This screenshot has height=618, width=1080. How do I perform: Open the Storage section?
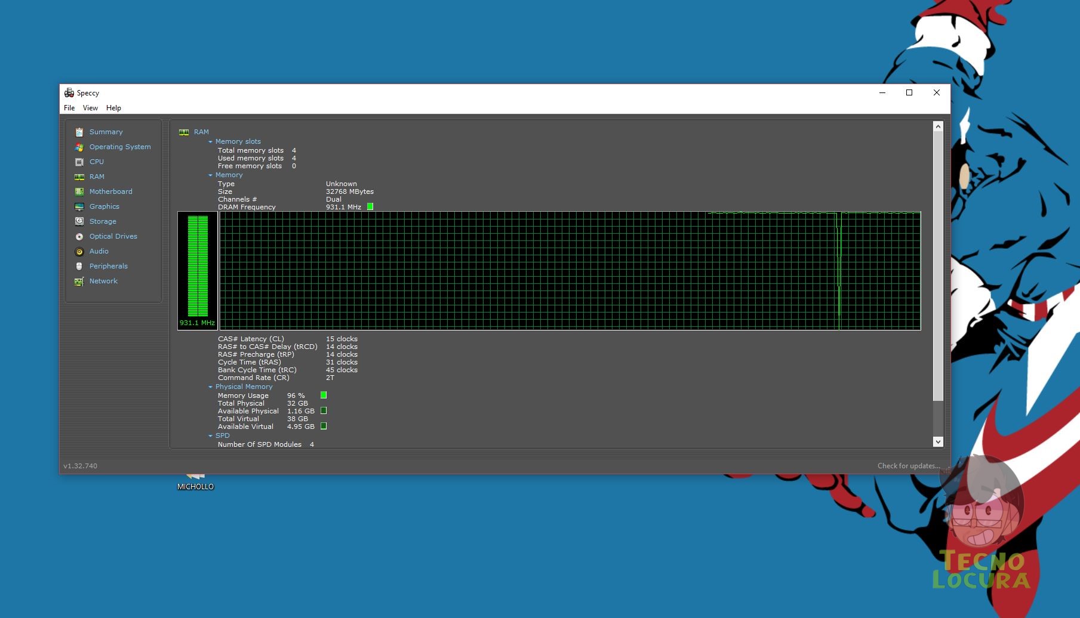103,221
